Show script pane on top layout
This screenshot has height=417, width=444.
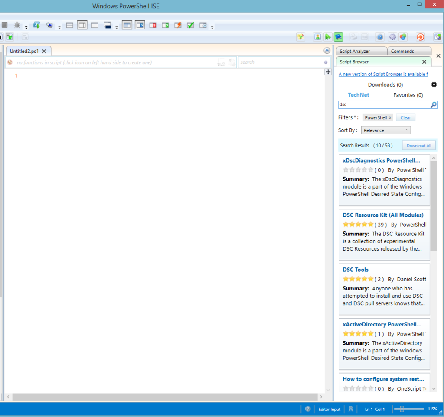[x=70, y=25]
